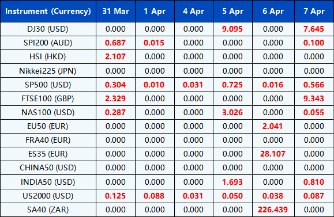This screenshot has width=334, height=217.
Task: Click the 9.343 value for FTSE100
Action: (x=314, y=98)
